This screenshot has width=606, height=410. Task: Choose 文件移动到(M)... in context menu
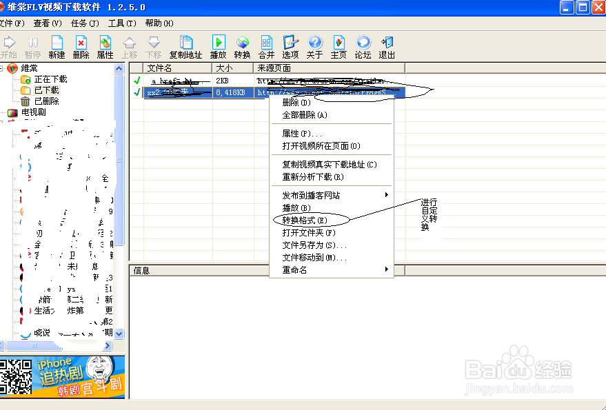click(x=331, y=257)
